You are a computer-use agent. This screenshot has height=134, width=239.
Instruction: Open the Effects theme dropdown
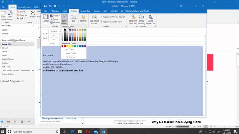coord(55,23)
